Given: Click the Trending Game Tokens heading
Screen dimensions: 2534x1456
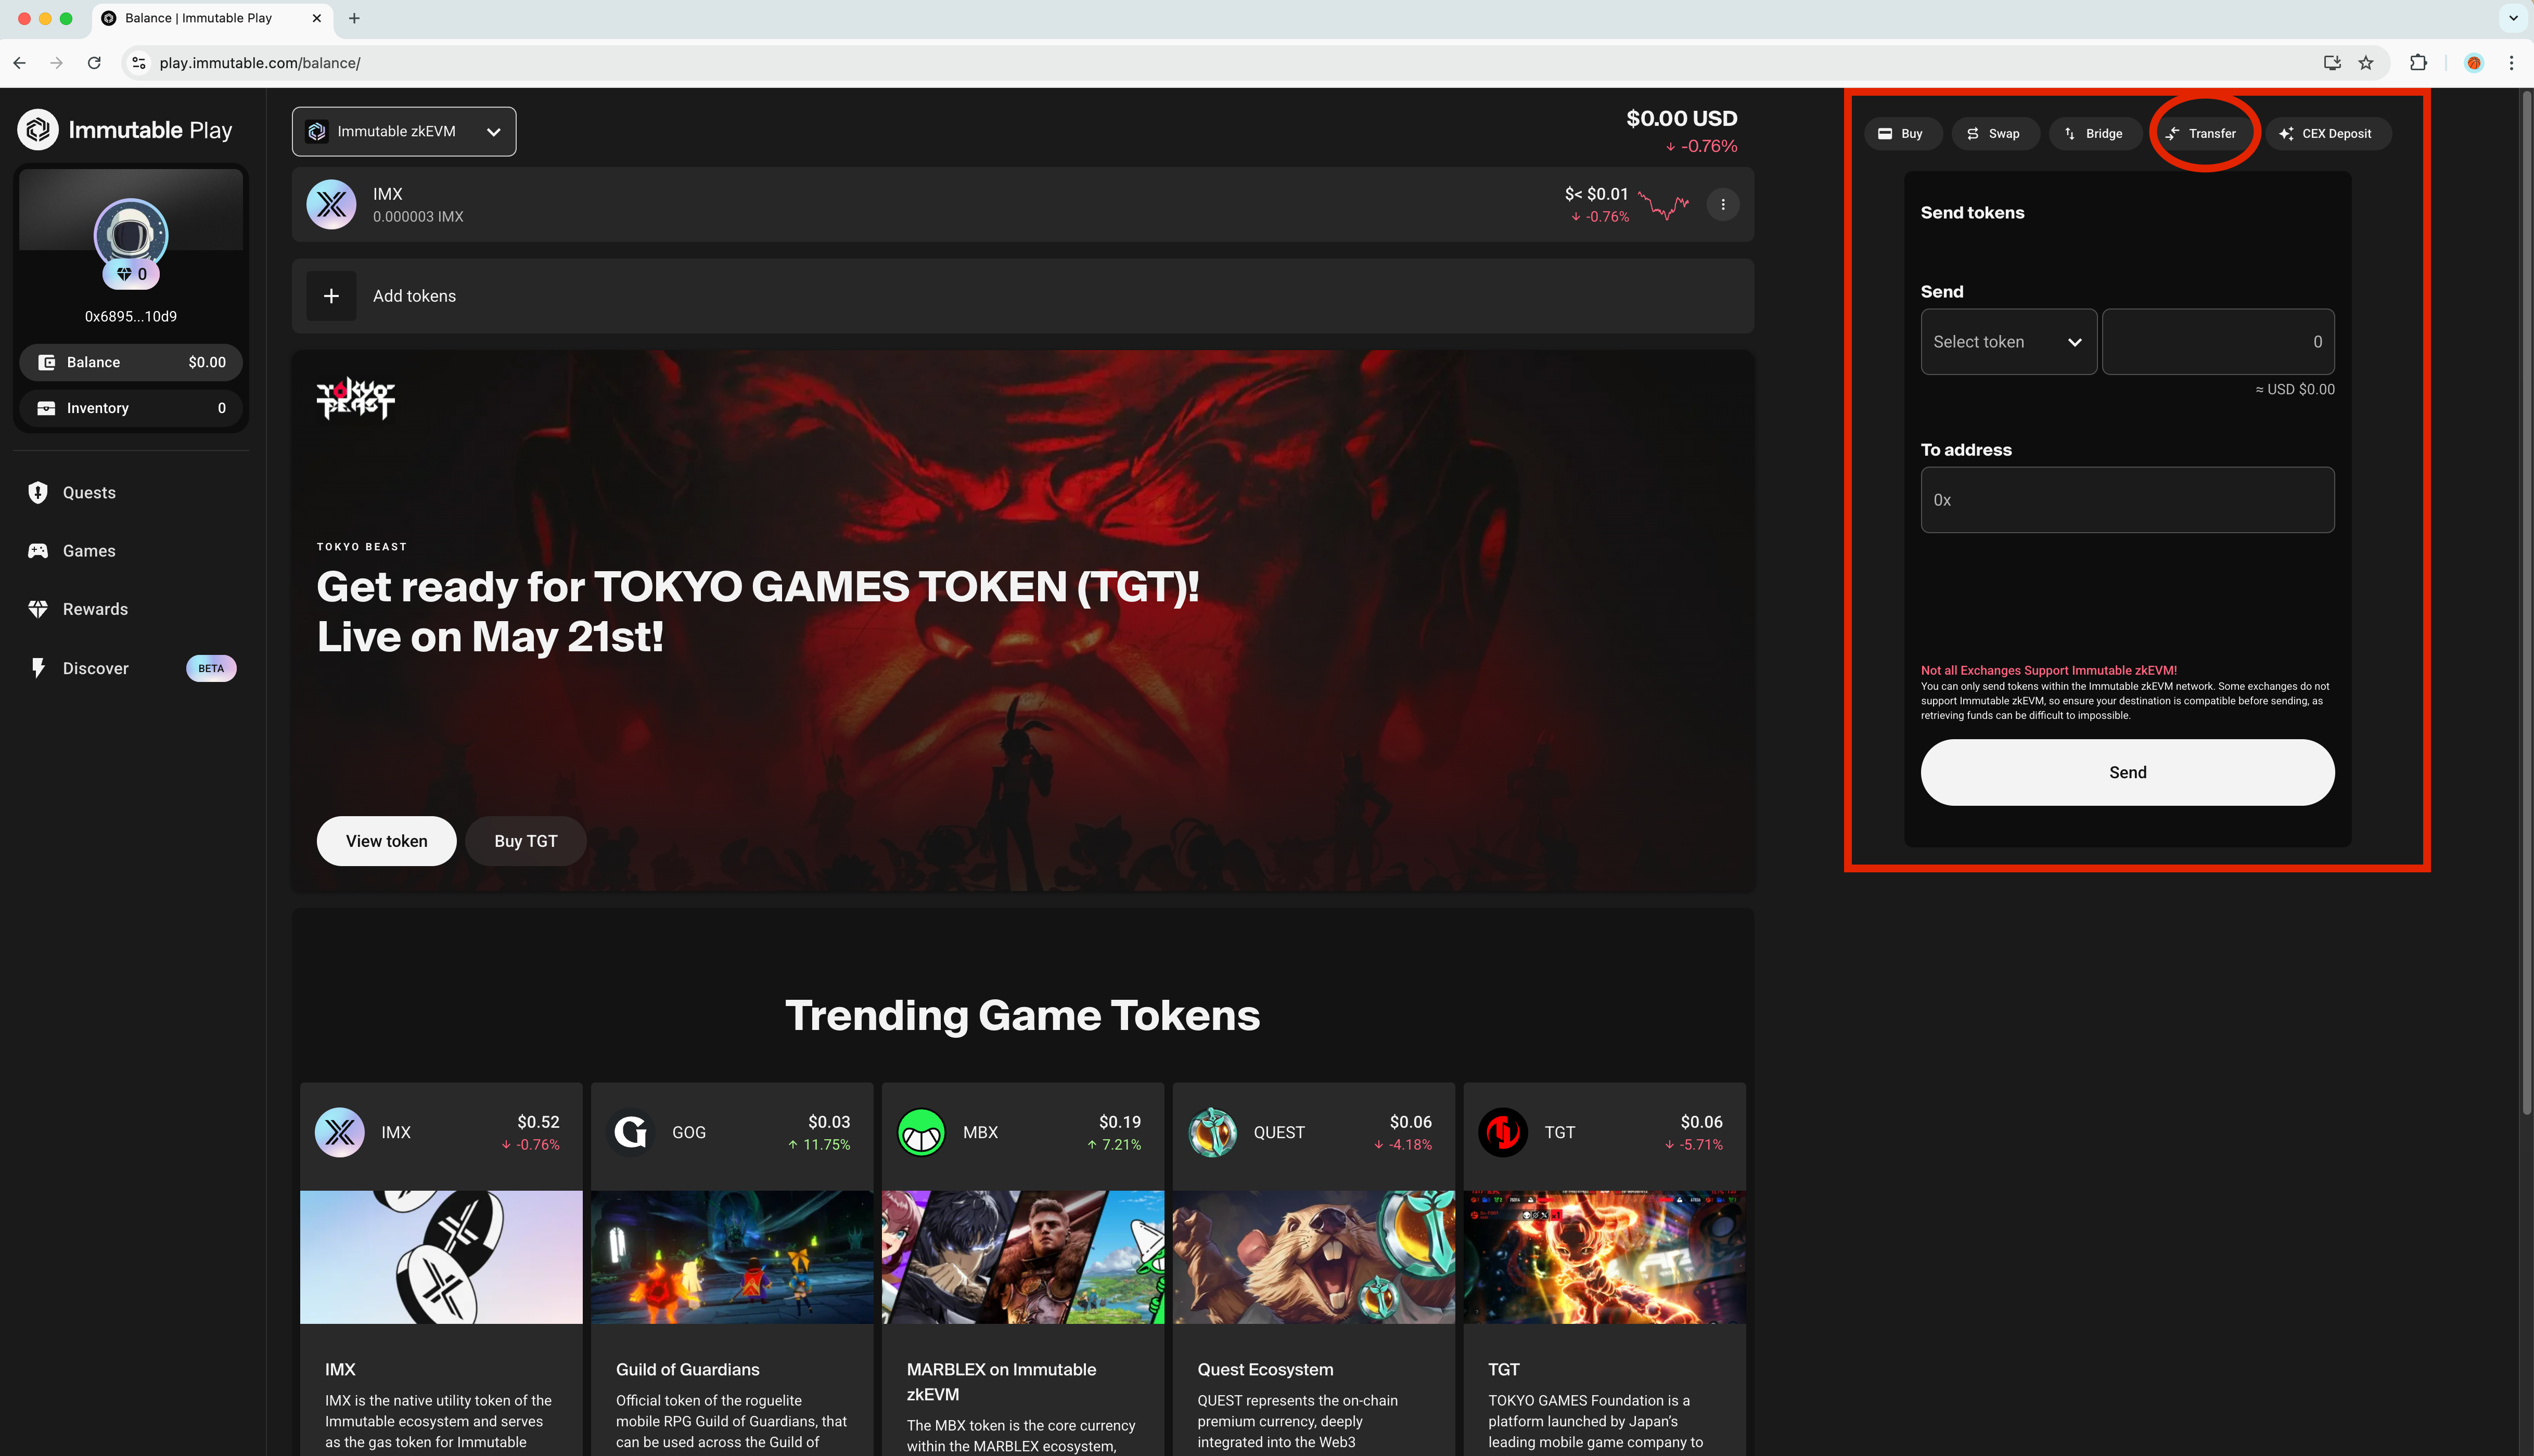Looking at the screenshot, I should point(1022,1015).
